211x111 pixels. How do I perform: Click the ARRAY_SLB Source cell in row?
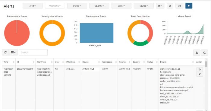[124, 69]
